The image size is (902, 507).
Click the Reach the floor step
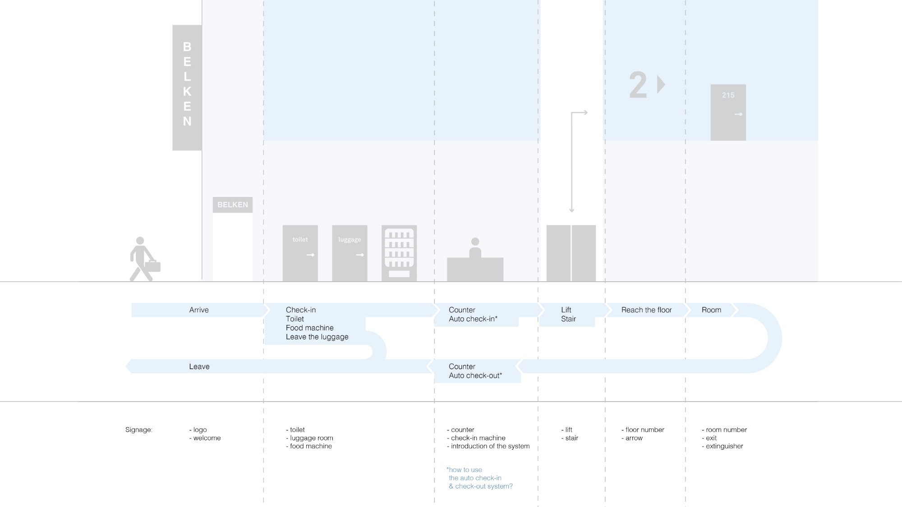(x=646, y=310)
